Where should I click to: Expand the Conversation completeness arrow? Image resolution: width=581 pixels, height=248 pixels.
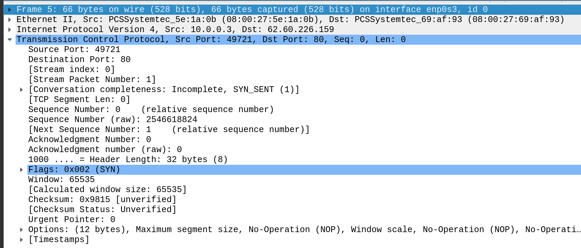click(22, 90)
